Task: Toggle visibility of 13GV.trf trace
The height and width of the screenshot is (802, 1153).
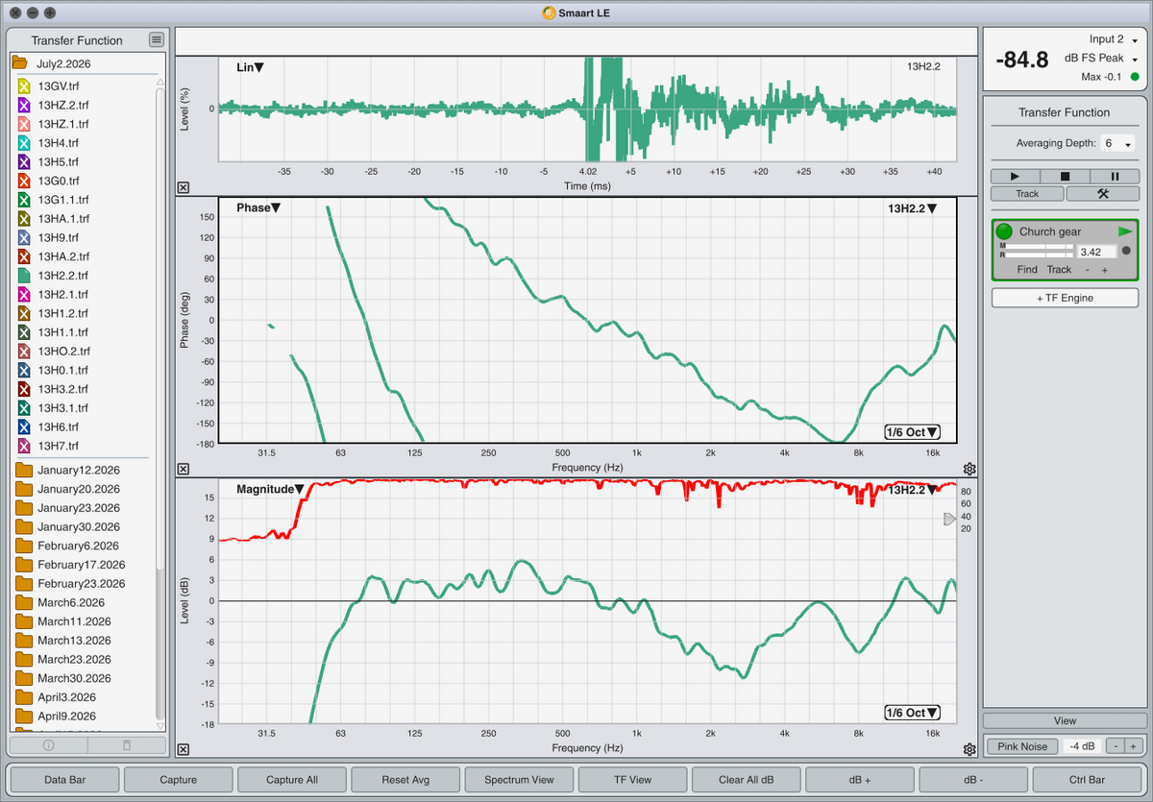Action: tap(25, 86)
